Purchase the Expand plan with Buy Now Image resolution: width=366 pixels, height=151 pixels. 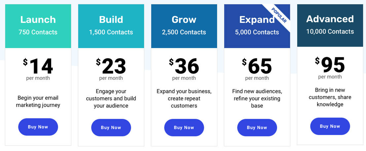257,127
